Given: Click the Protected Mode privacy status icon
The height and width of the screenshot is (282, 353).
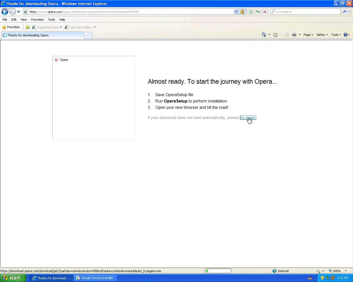Looking at the screenshot, I should (x=318, y=271).
